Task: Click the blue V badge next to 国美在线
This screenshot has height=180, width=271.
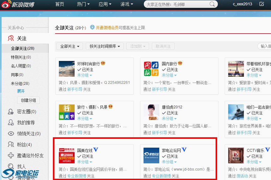Action: [96, 150]
